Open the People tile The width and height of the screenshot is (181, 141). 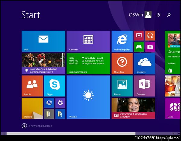pos(32,86)
